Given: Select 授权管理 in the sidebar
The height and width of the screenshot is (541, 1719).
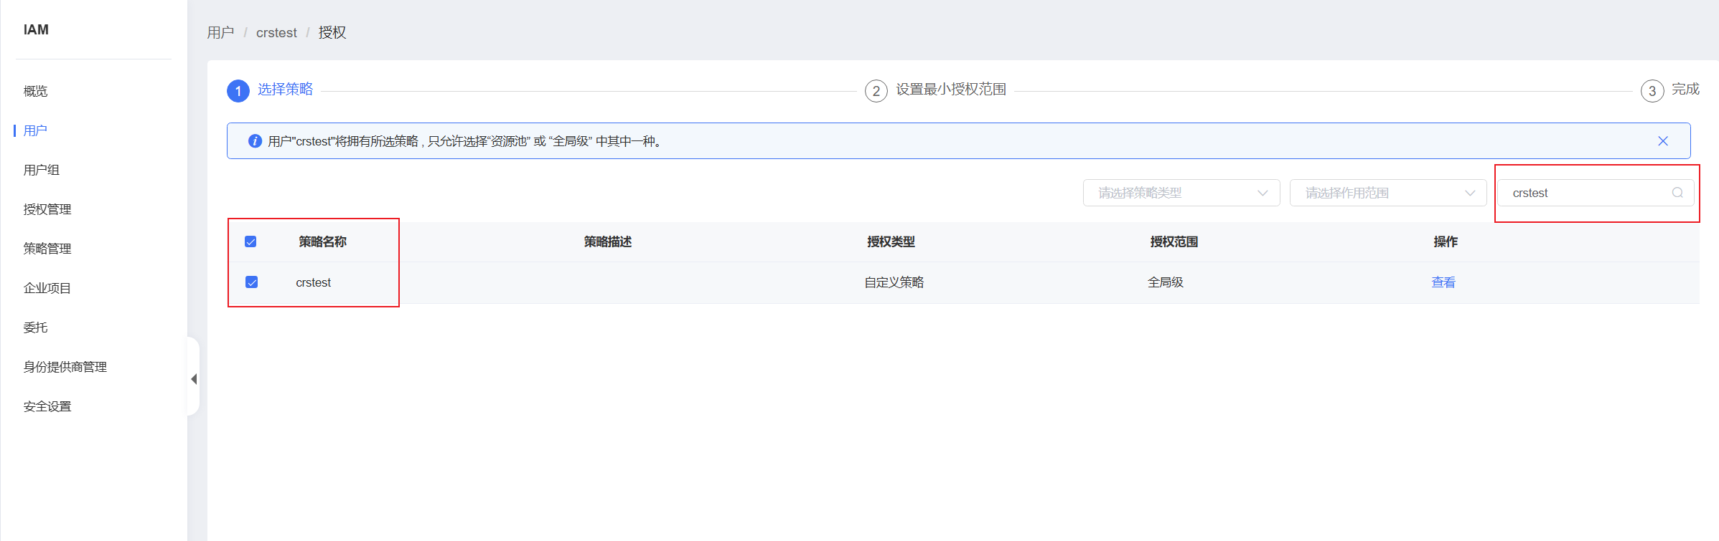Looking at the screenshot, I should [47, 209].
